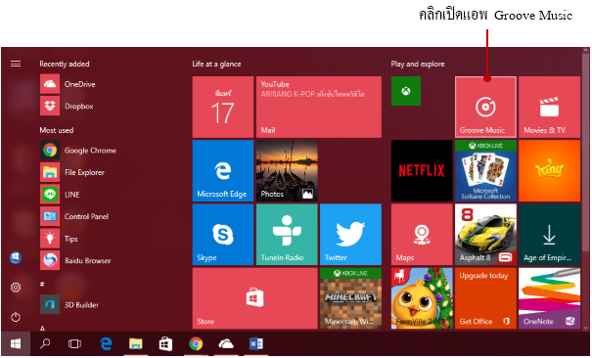Open OneDrive from Recently added

(x=68, y=84)
